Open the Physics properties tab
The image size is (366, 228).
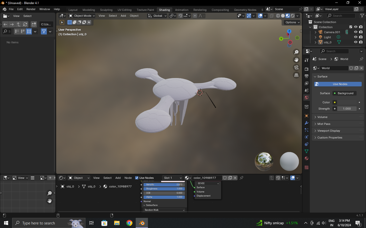click(x=307, y=137)
